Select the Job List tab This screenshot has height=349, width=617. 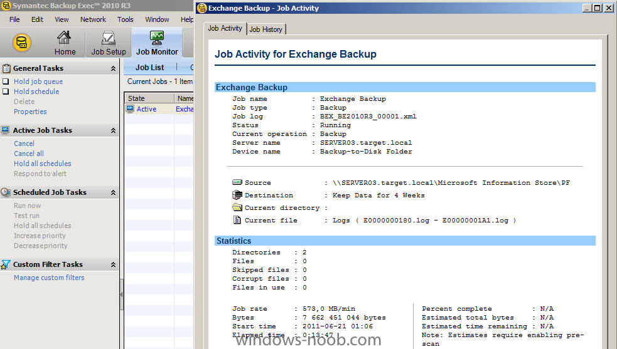(150, 68)
